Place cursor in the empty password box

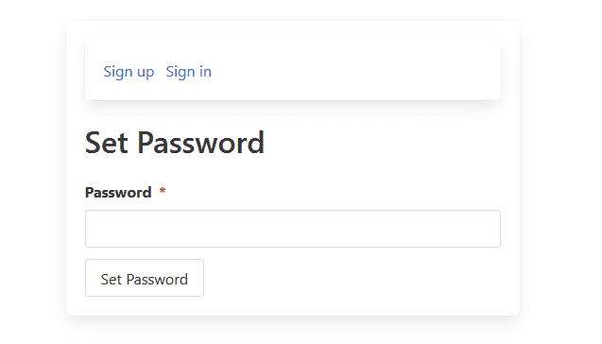(x=293, y=229)
